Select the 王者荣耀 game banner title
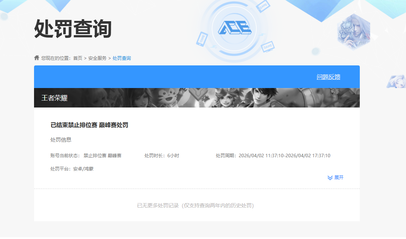 pyautogui.click(x=55, y=98)
